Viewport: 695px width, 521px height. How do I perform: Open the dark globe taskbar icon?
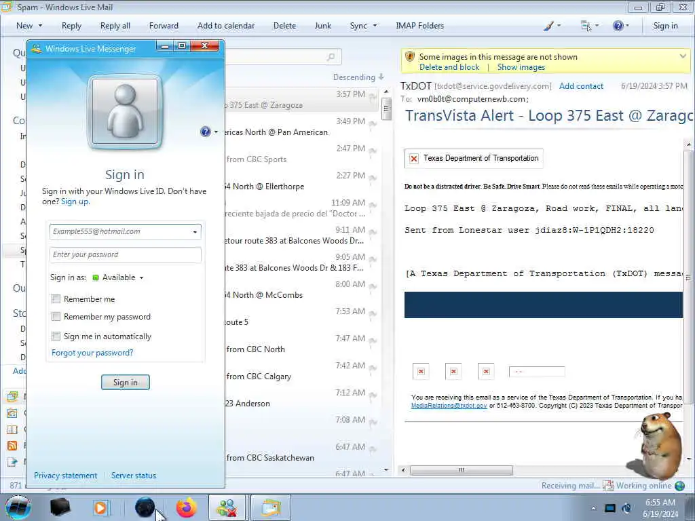(145, 507)
